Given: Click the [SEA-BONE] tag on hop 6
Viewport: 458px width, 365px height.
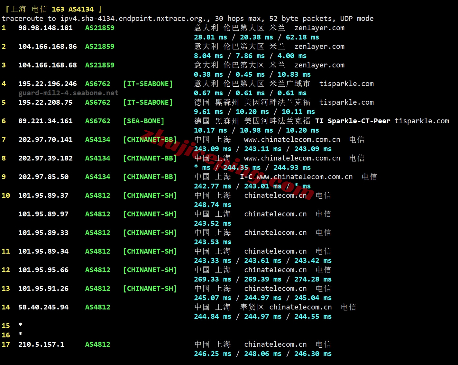Looking at the screenshot, I should (x=144, y=121).
